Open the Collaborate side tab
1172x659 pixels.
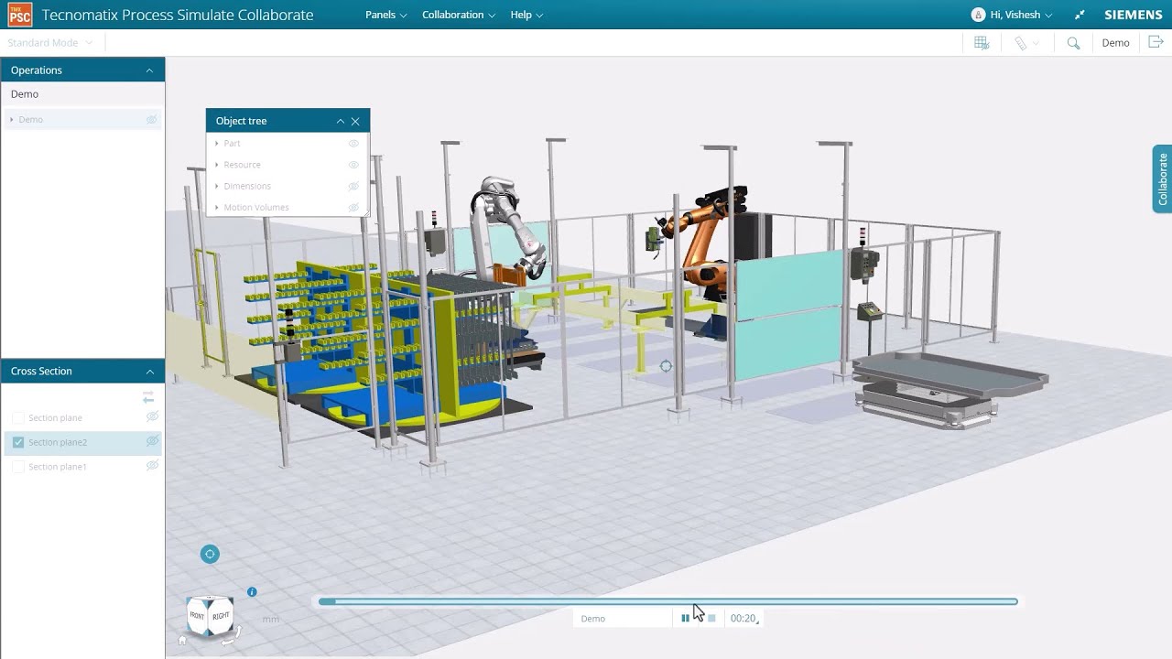[x=1162, y=178]
